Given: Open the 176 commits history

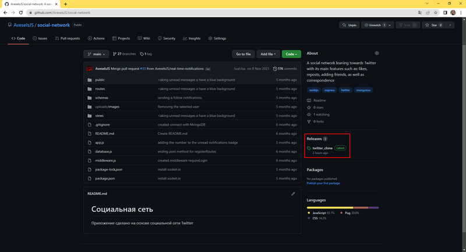Looking at the screenshot, I should pyautogui.click(x=285, y=69).
